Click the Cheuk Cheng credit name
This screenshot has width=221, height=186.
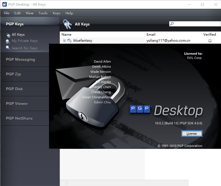(x=101, y=92)
